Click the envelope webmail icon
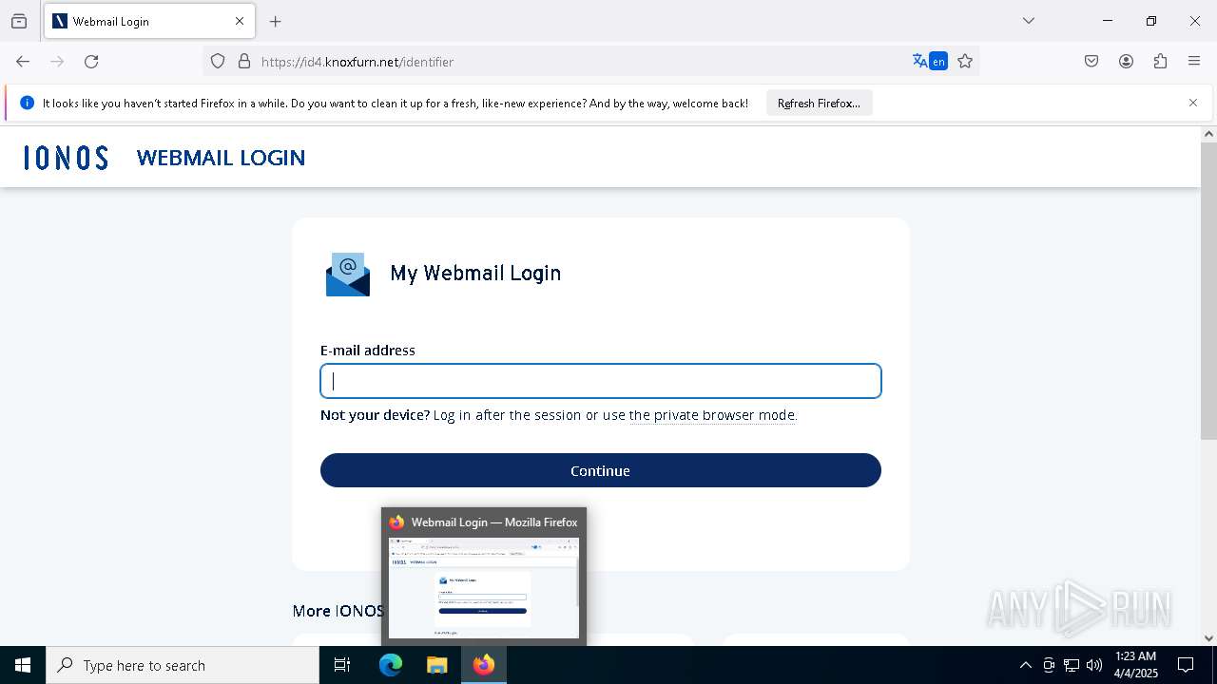 [348, 275]
